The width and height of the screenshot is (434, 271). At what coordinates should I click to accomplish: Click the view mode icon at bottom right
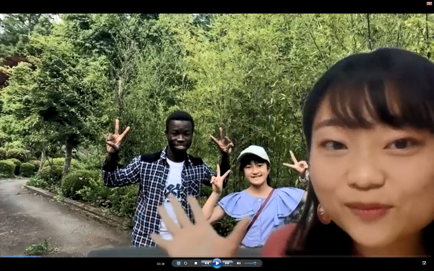point(423,263)
